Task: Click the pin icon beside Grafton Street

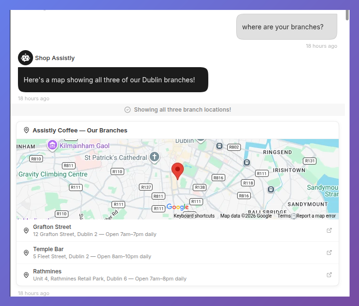Action: tap(26, 230)
